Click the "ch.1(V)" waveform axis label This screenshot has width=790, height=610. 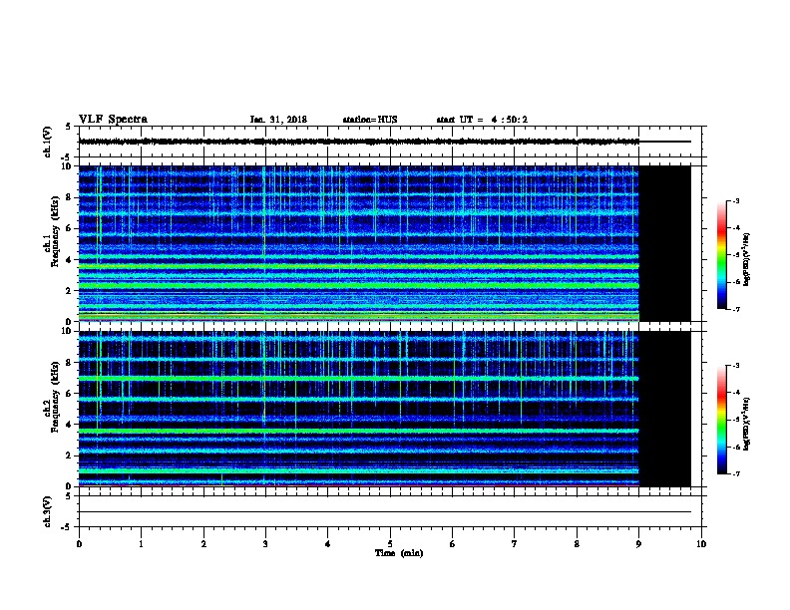coord(47,142)
